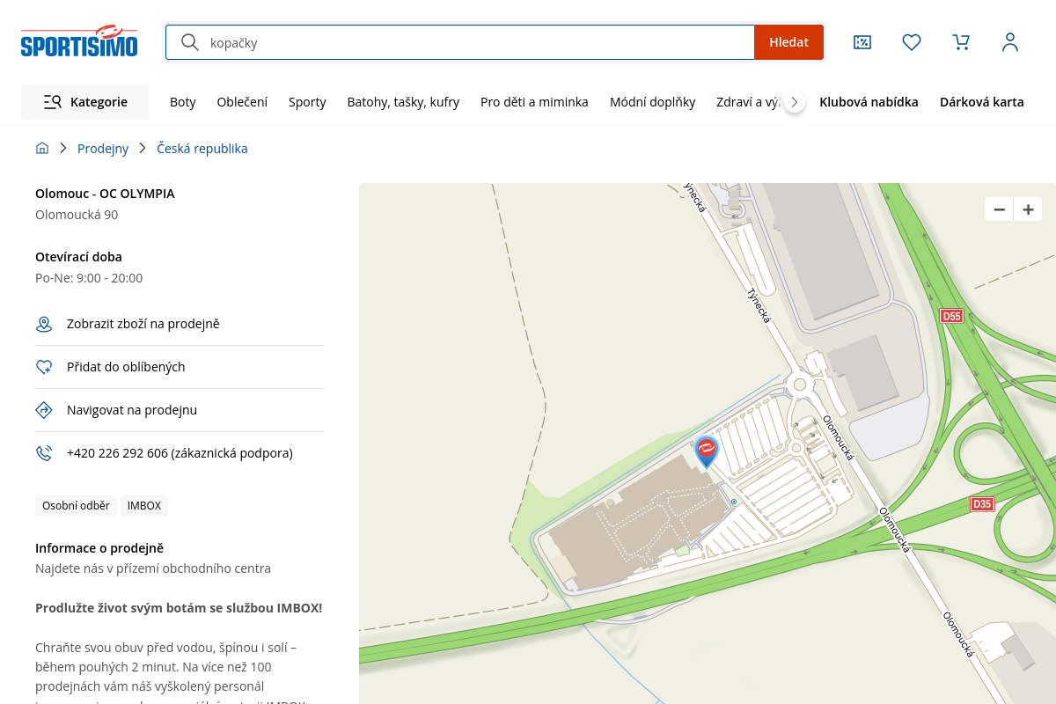Open the Boty category
The width and height of the screenshot is (1056, 704).
tap(183, 102)
